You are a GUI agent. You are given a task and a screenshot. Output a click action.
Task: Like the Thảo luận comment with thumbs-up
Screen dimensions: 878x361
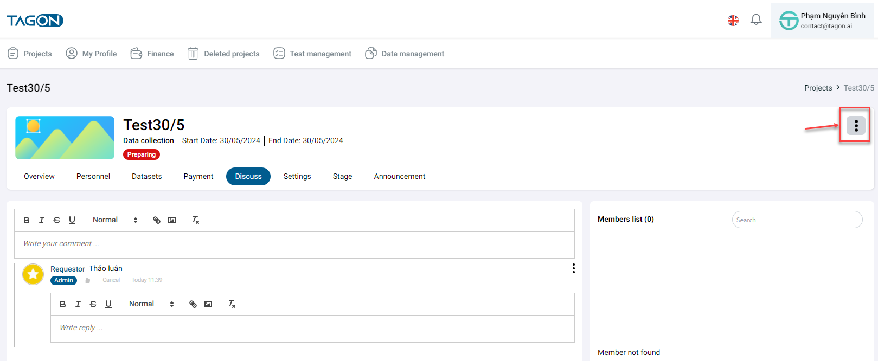coord(87,280)
